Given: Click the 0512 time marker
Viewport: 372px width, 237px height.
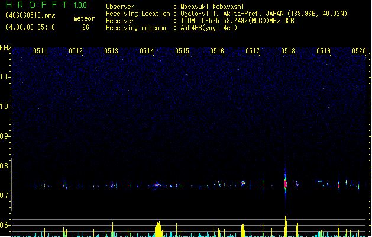Looking at the screenshot, I should click(x=76, y=51).
